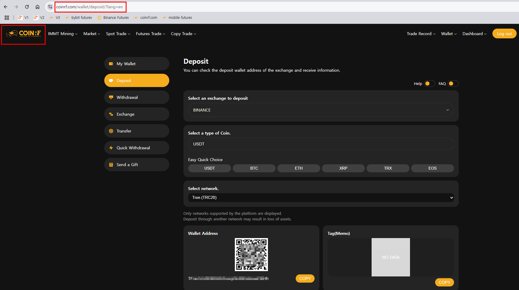Enable the Help toggle
The image size is (519, 290).
click(x=429, y=83)
